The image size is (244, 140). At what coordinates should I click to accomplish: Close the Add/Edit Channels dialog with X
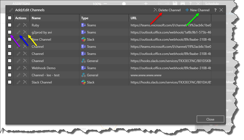(x=221, y=10)
